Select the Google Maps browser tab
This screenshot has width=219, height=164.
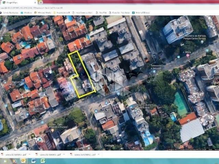[19, 2]
